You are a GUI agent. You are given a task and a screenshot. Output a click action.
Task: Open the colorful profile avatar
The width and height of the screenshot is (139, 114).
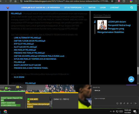coord(131,1)
